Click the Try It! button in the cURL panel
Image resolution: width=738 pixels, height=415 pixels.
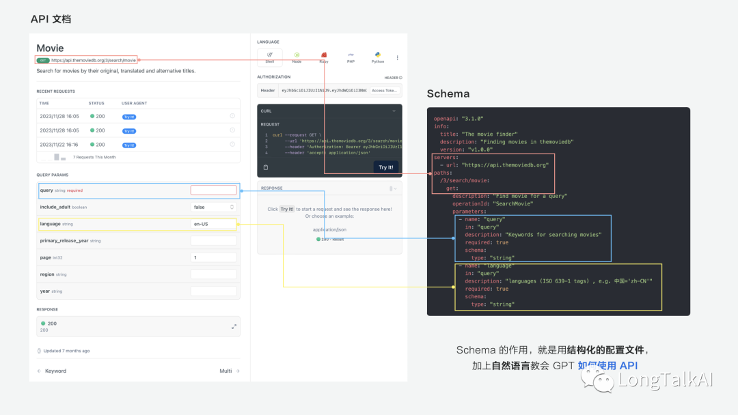click(386, 167)
